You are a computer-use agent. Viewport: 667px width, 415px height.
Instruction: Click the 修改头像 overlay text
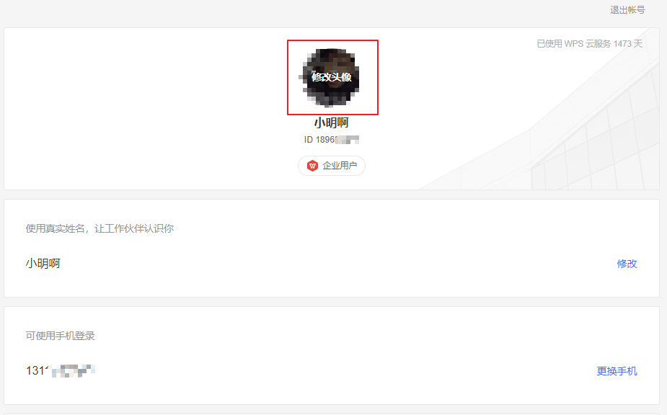332,77
